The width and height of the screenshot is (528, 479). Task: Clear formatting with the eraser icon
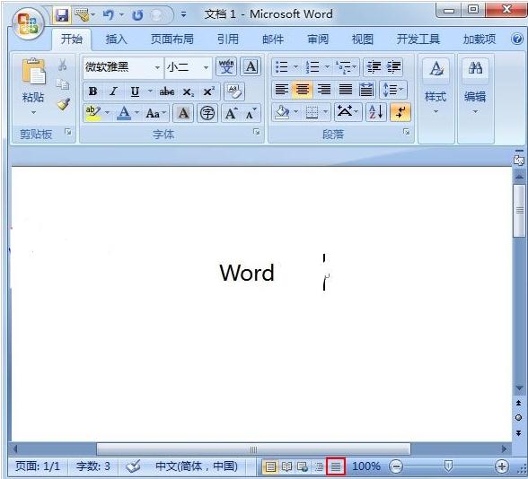tap(234, 91)
